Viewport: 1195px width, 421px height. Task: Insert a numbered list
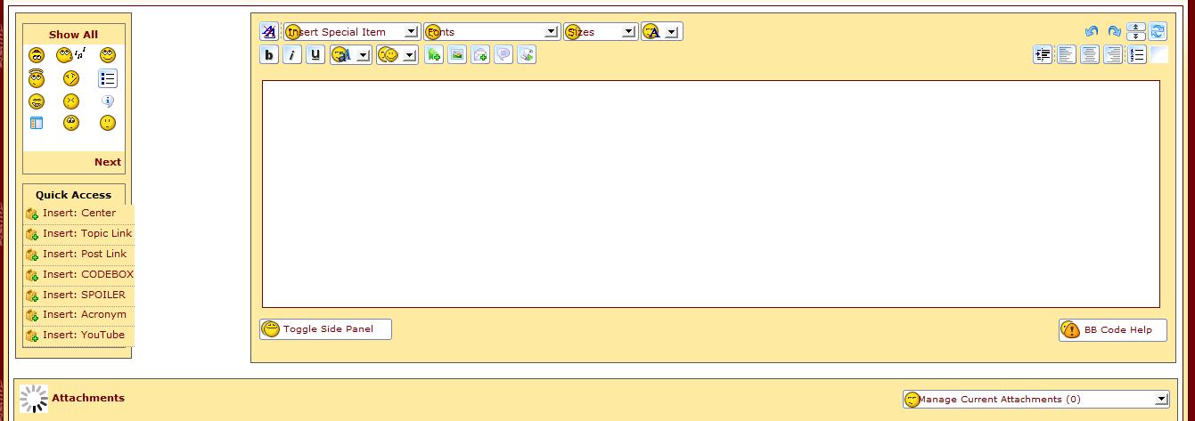coord(1136,55)
